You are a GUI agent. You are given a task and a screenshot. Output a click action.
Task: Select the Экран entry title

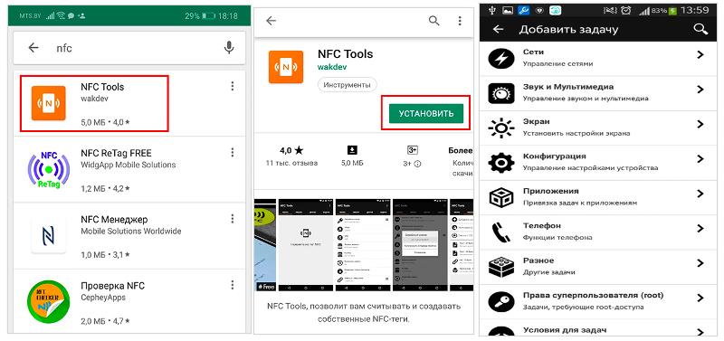point(536,121)
